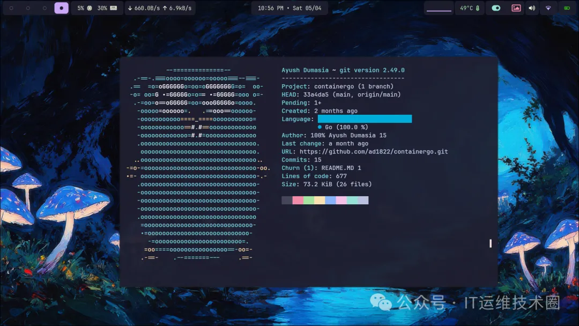The image size is (579, 326).
Task: Click the 49°C temperature indicator
Action: [x=470, y=8]
